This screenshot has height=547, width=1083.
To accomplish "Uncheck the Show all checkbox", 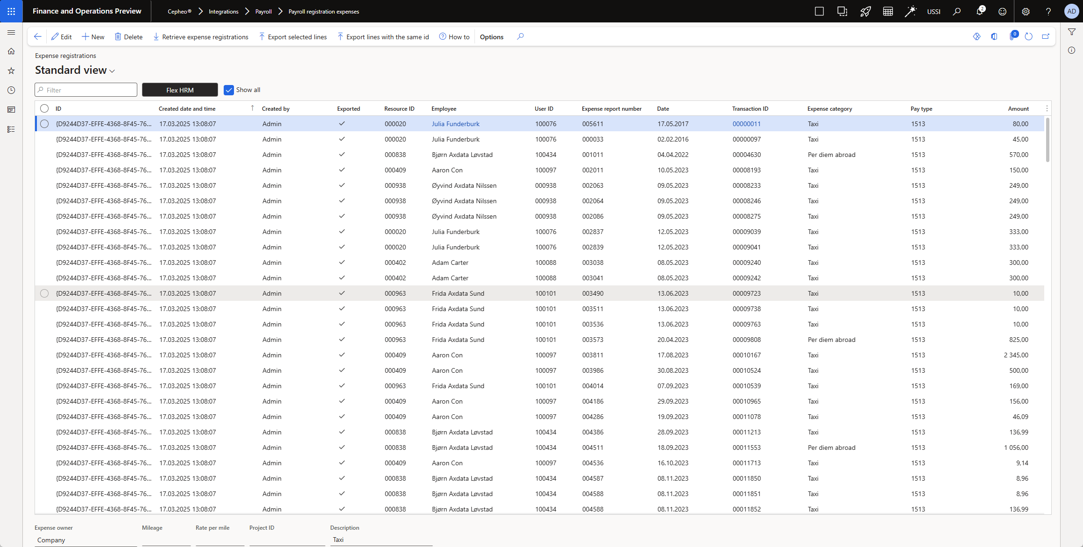I will pos(229,90).
